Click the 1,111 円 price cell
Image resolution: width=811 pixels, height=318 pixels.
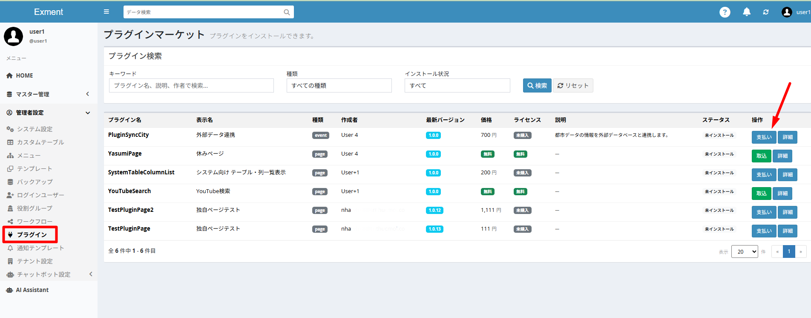click(491, 210)
